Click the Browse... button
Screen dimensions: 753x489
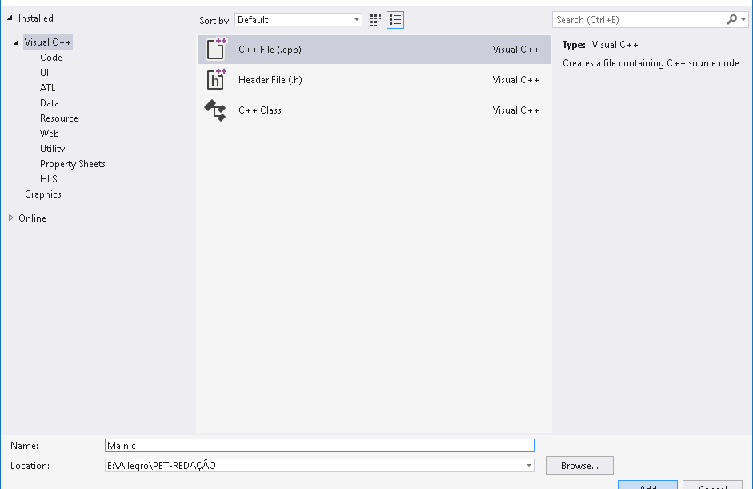[579, 466]
